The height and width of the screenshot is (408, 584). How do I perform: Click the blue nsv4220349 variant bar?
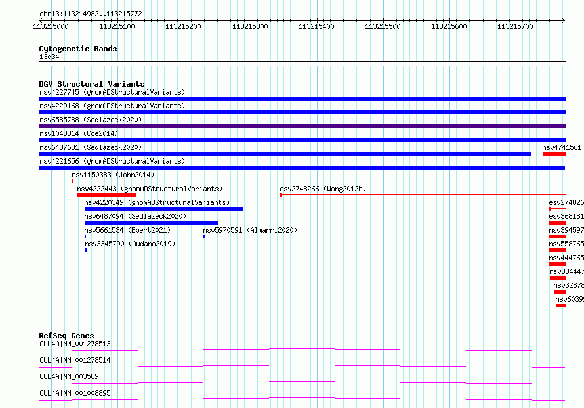click(x=163, y=209)
